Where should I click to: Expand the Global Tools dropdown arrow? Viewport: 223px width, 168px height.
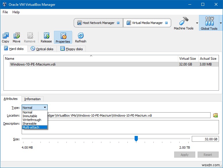221,23
